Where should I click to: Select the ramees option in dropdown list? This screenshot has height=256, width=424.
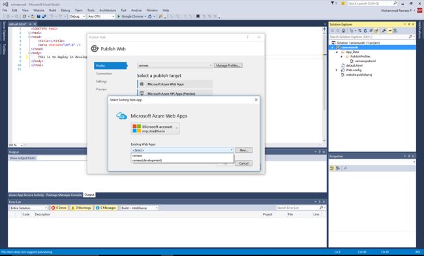(x=182, y=155)
